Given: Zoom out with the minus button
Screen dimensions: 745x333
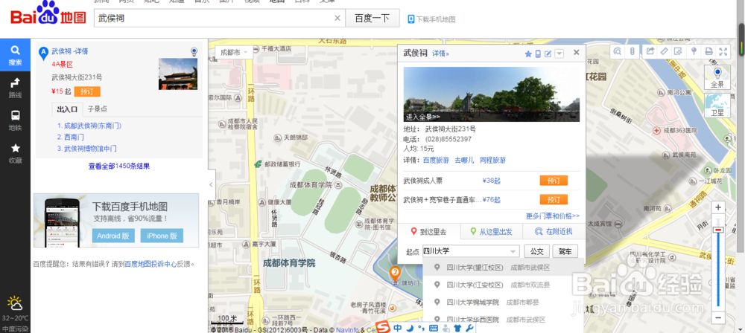Looking at the screenshot, I should pos(718,317).
